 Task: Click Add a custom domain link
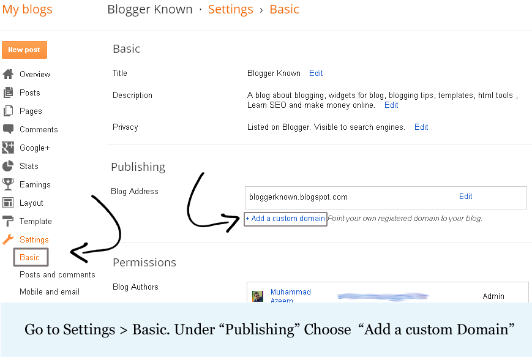click(285, 219)
